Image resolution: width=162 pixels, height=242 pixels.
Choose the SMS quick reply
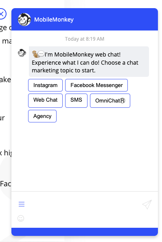tap(76, 100)
